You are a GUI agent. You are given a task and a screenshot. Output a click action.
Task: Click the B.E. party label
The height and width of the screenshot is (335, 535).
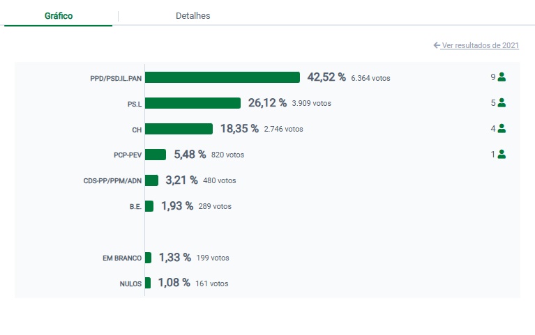135,207
